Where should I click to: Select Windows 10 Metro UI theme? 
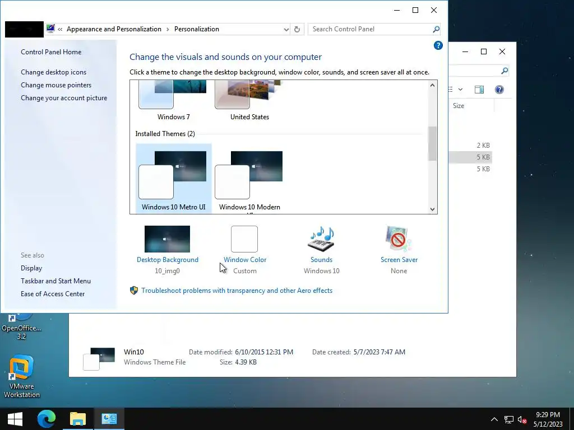point(174,179)
